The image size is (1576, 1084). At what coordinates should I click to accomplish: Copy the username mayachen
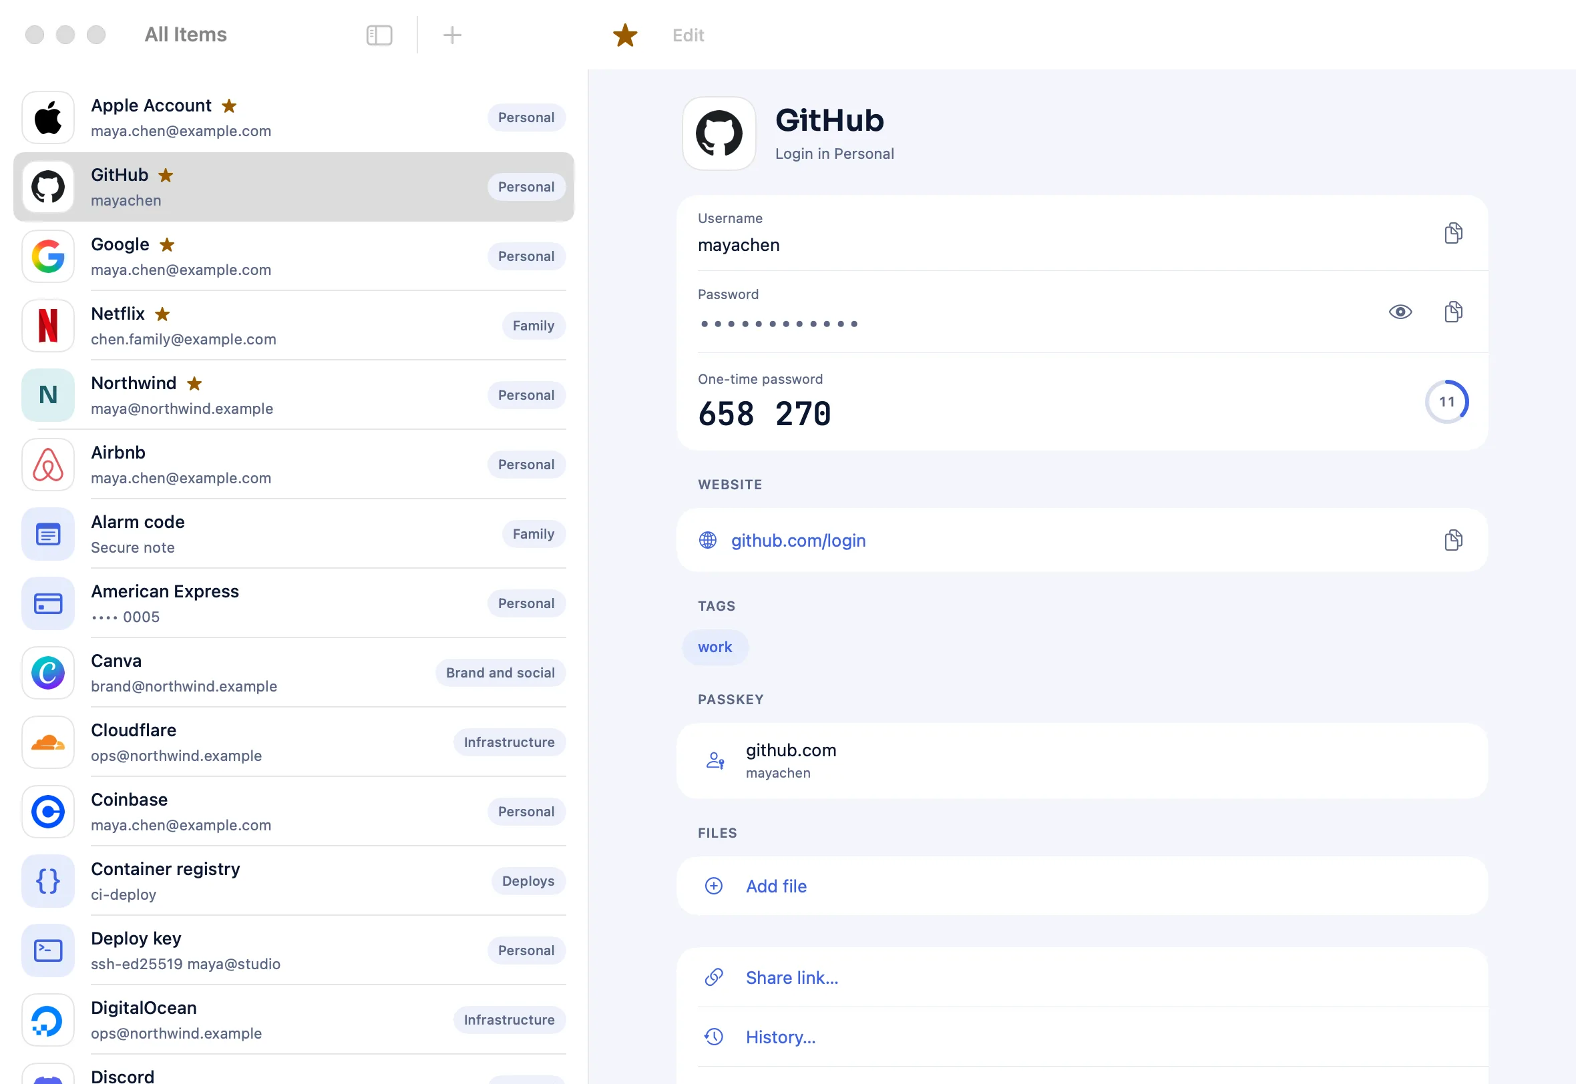(1453, 233)
